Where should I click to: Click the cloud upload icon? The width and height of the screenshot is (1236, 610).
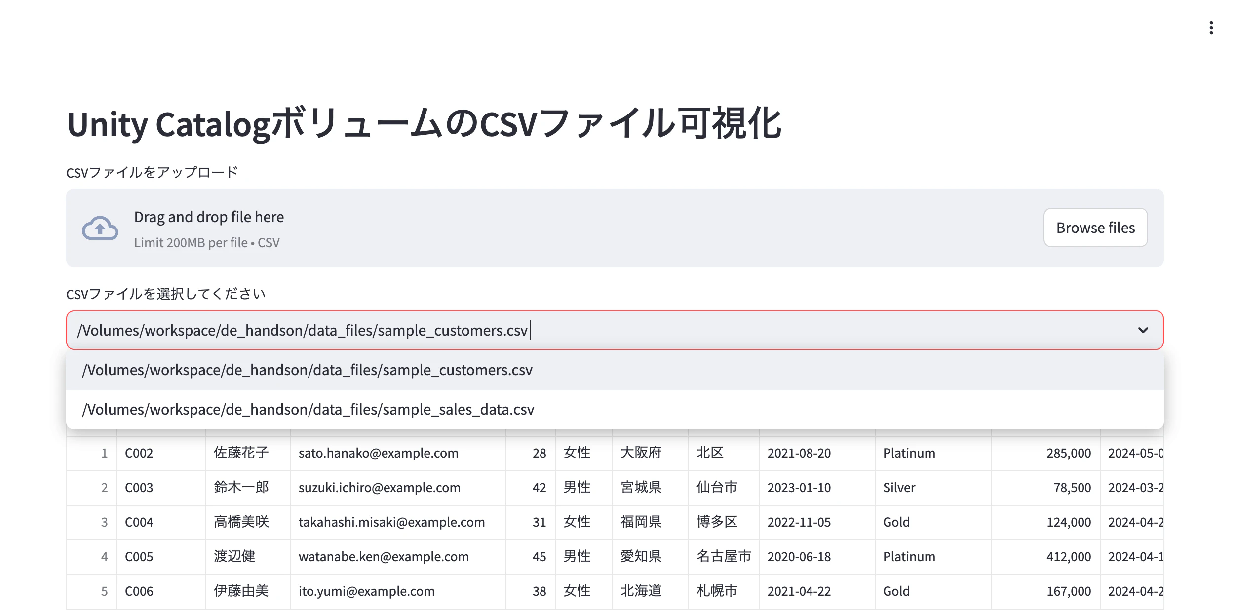click(x=100, y=228)
